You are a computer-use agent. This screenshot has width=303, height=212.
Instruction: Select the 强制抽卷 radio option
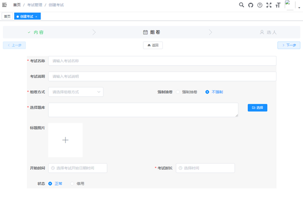187,92
